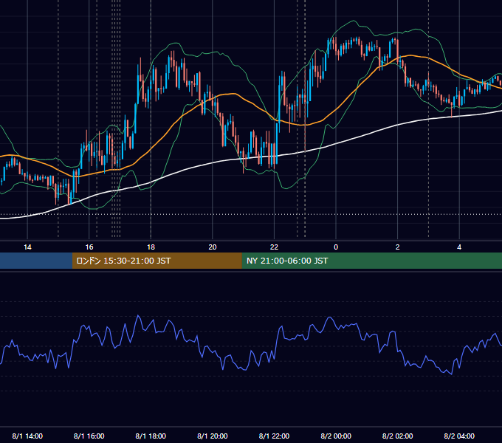Viewport: 502px width, 443px height.
Task: Click the '8/1 14:00' date label
Action: (x=27, y=436)
